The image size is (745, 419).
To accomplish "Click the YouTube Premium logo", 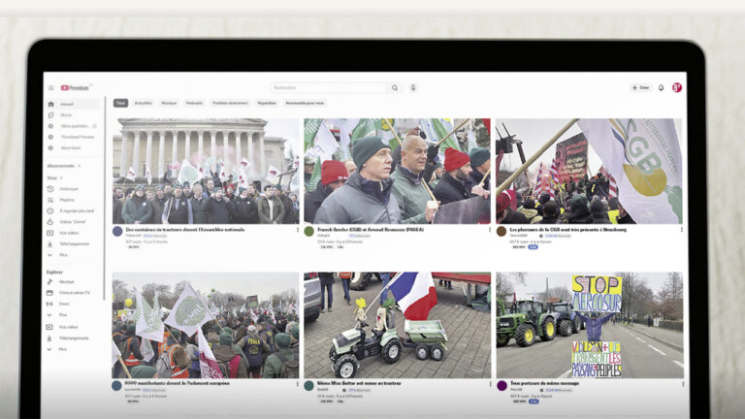I will (75, 87).
